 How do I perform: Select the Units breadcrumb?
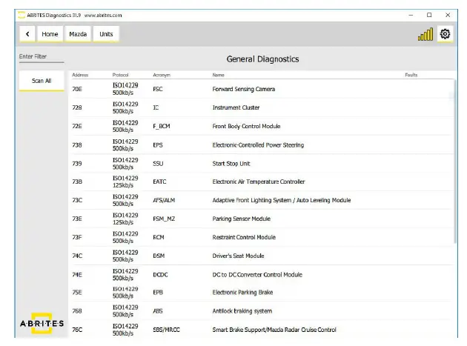point(106,34)
